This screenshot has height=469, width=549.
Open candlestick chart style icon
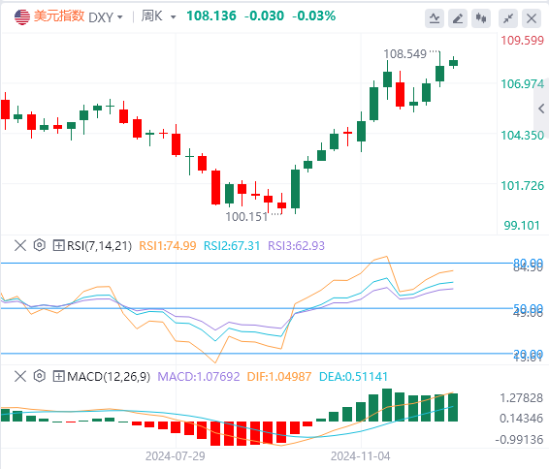click(x=481, y=18)
